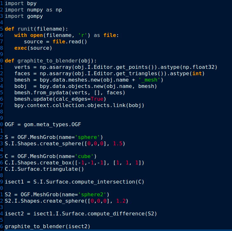Click the 'open' keyword in with statement

click(37, 35)
